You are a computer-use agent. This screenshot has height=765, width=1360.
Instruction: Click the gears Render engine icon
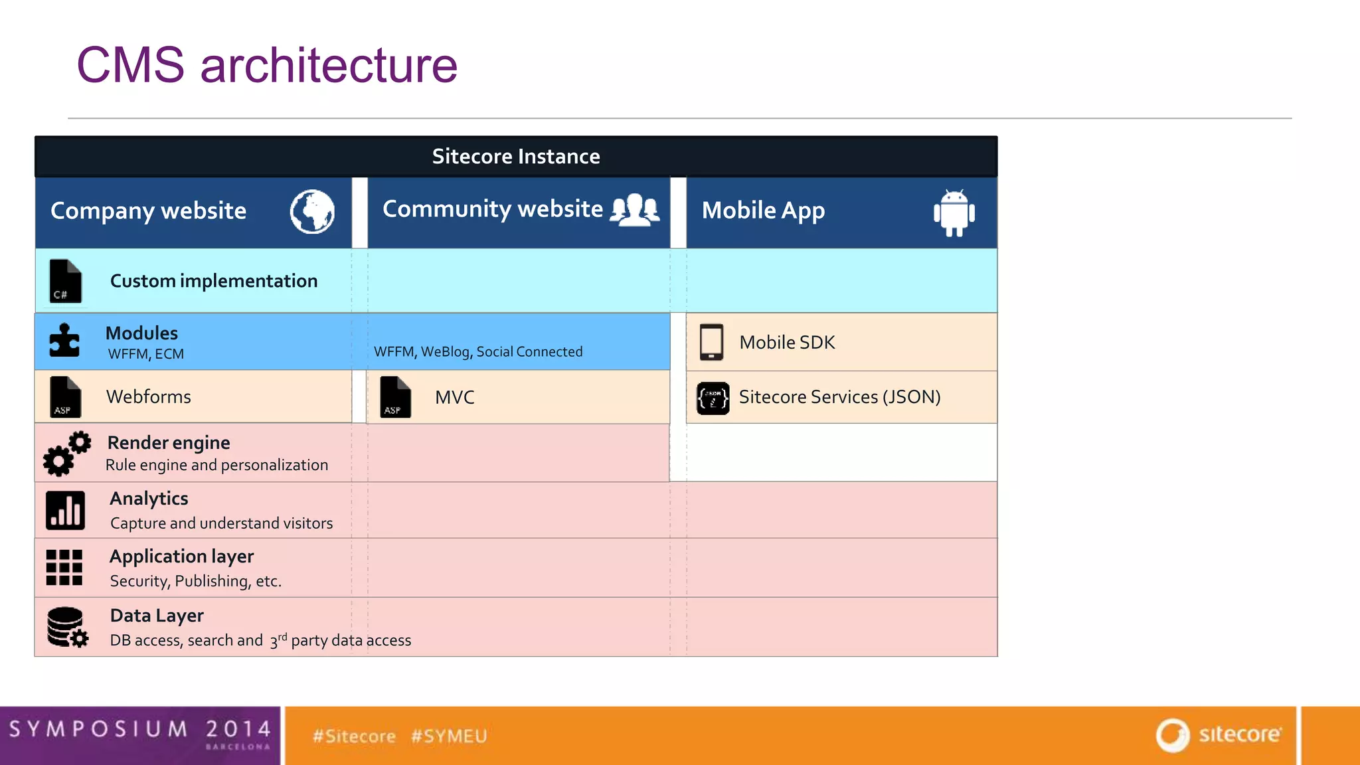coord(67,454)
